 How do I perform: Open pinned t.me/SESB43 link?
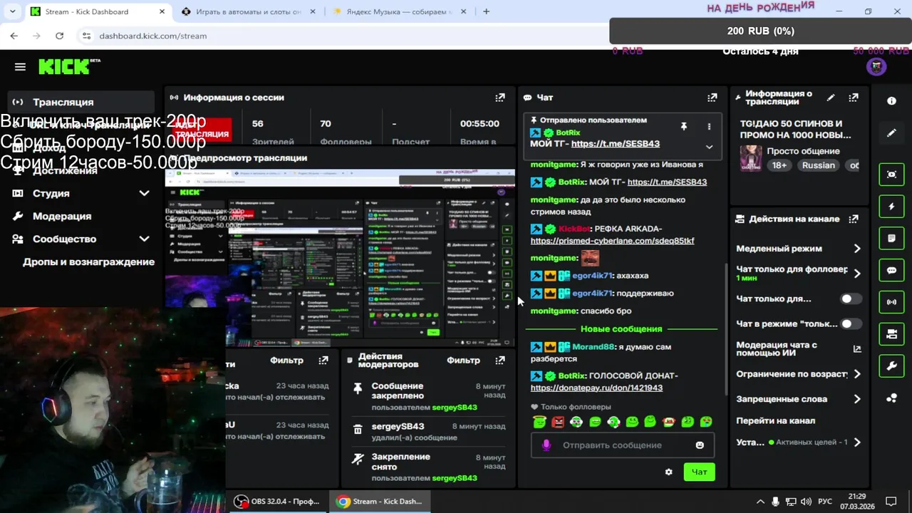coord(616,144)
